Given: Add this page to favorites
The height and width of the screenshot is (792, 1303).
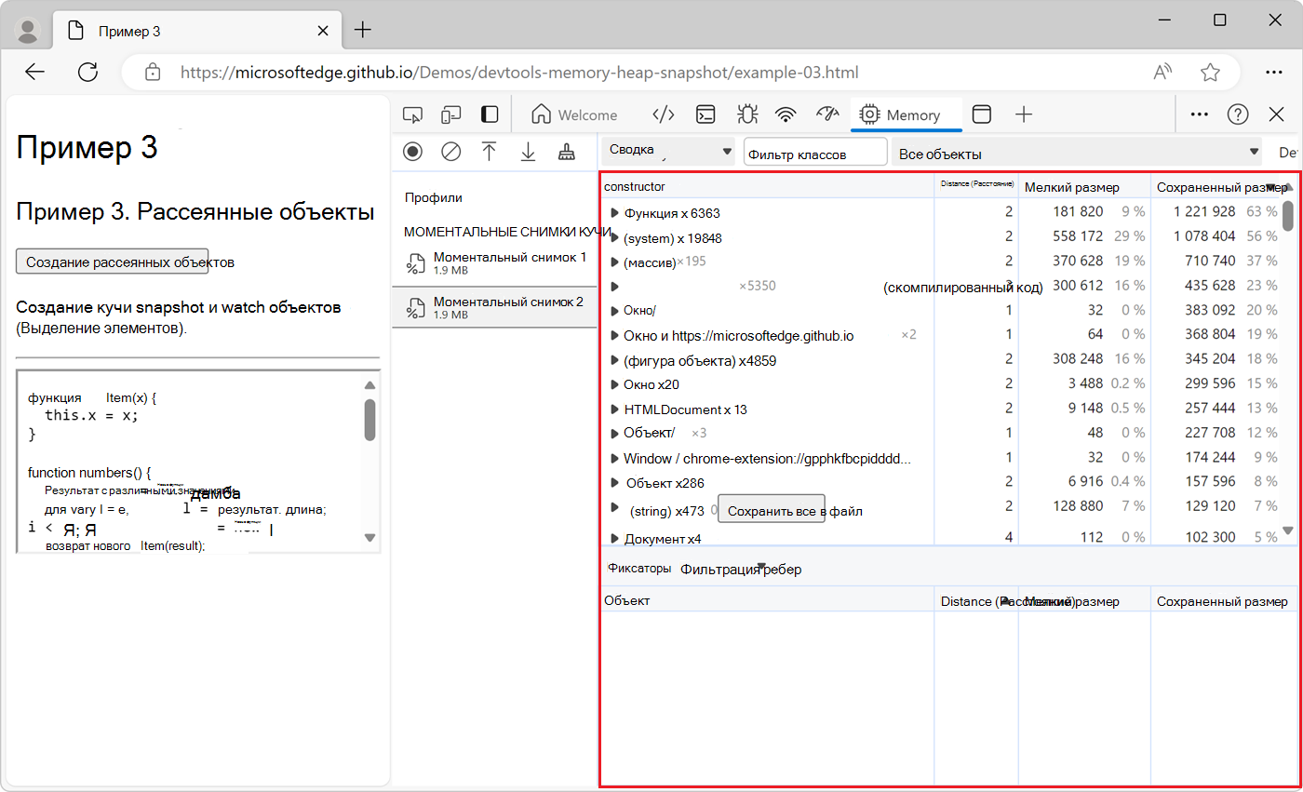Looking at the screenshot, I should pyautogui.click(x=1210, y=73).
